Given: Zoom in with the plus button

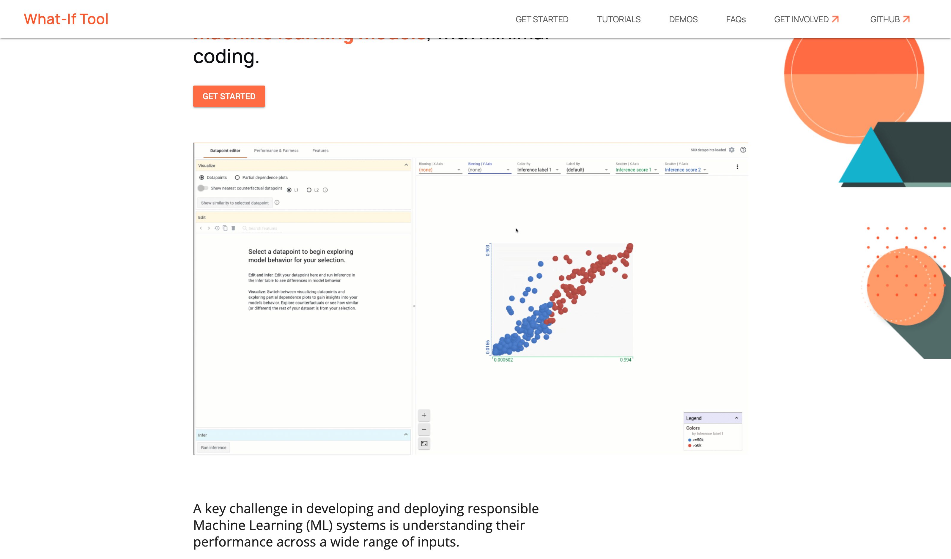Looking at the screenshot, I should tap(424, 415).
